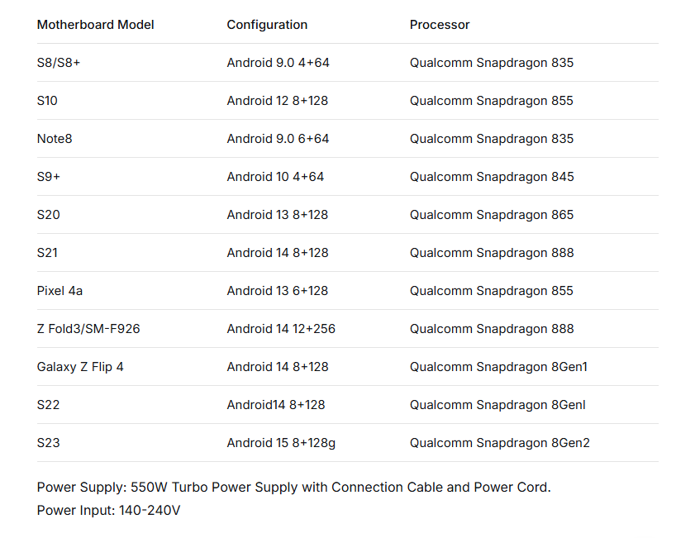Image resolution: width=676 pixels, height=538 pixels.
Task: Select the Z Fold3/SM-F926 model cell
Action: point(88,329)
